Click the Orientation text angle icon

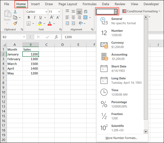[81, 23]
